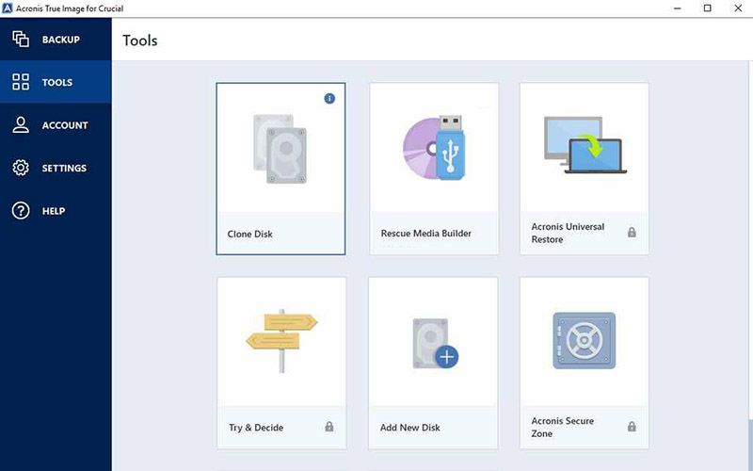Click the lock icon beside Acronis Universal Restore
The height and width of the screenshot is (471, 753).
pyautogui.click(x=632, y=233)
